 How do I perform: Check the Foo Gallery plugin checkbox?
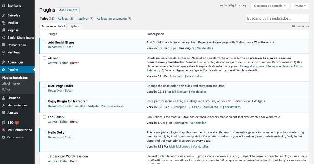[44, 117]
